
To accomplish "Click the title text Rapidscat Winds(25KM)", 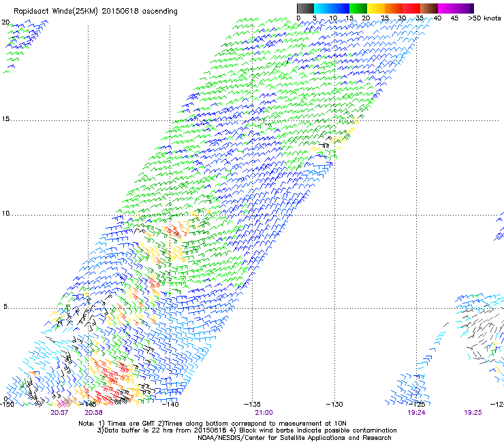I will tap(56, 12).
